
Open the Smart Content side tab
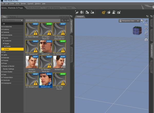(x=71, y=26)
